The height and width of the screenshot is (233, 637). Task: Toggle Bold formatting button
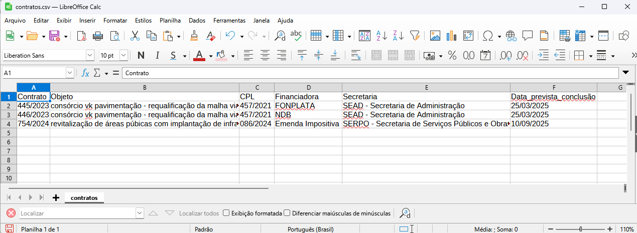click(141, 55)
